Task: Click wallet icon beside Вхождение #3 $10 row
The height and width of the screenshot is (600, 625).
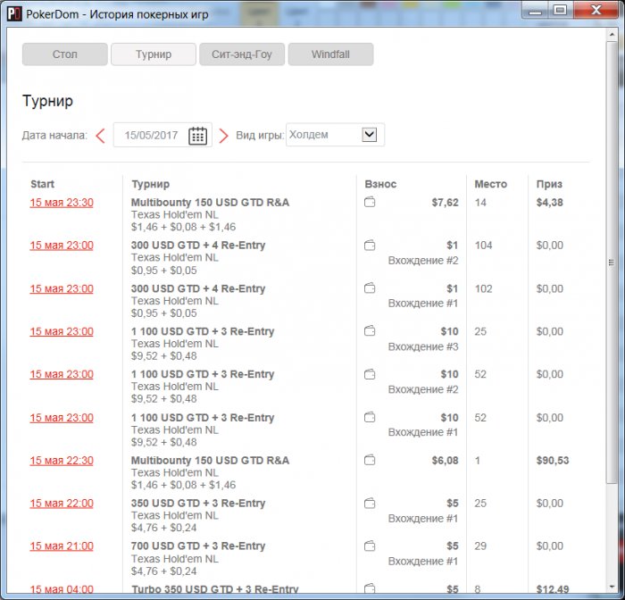Action: click(370, 331)
